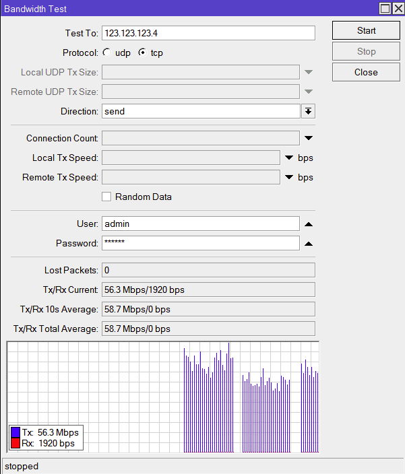Click the Close button
The width and height of the screenshot is (405, 474).
tap(366, 72)
